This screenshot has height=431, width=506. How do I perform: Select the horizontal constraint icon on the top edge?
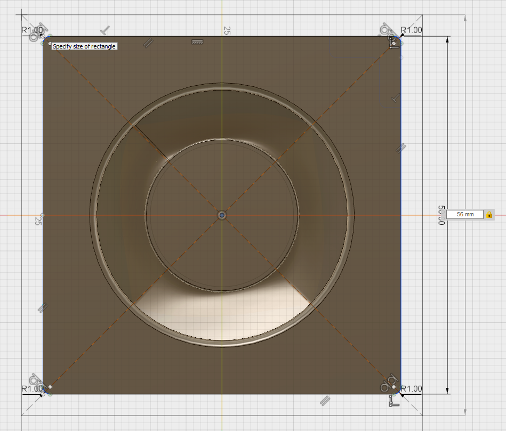(197, 42)
